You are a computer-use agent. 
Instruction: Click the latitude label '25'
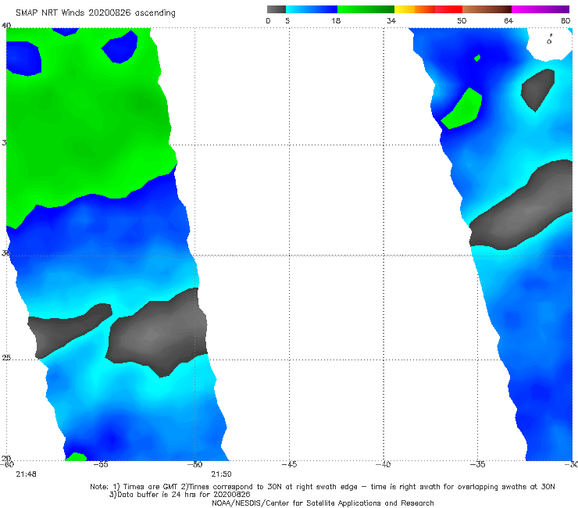coord(6,358)
